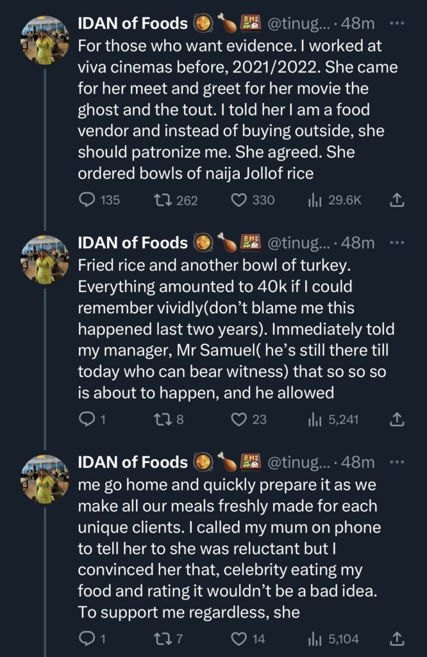Open the first tweet's profile avatar
427x657 pixels.
pyautogui.click(x=44, y=40)
